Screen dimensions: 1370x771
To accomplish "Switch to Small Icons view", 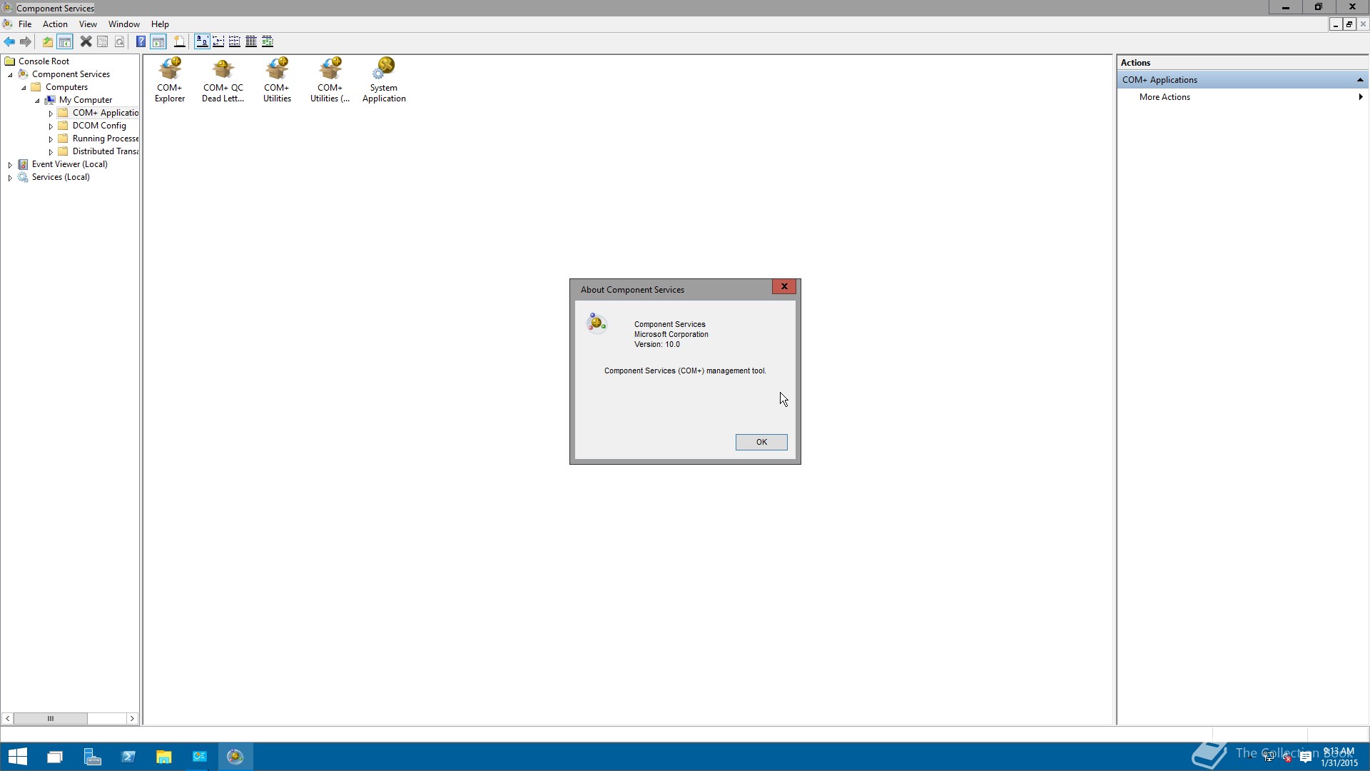I will click(218, 41).
